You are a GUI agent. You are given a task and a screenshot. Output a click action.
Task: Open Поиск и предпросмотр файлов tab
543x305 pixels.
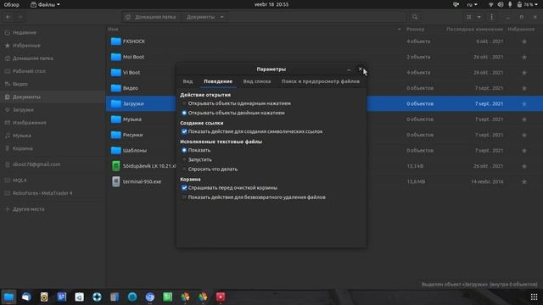[x=321, y=81]
